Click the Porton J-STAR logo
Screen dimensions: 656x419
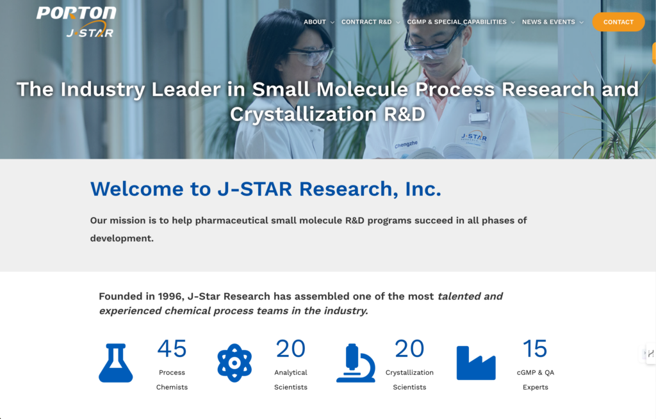[76, 22]
